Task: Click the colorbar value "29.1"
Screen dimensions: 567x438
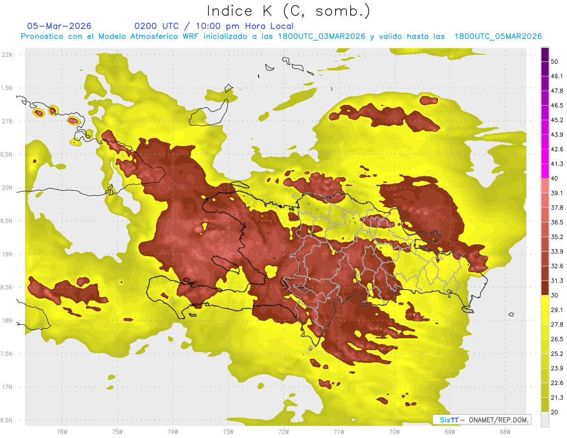Action: [557, 310]
